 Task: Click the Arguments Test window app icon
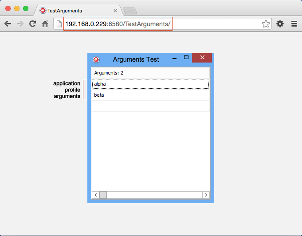point(96,60)
